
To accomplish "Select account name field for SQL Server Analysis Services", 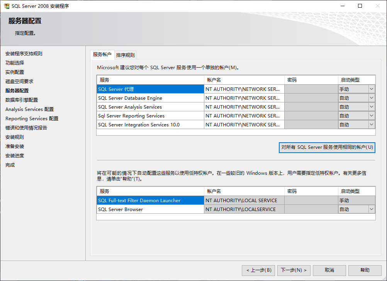I will (244, 107).
